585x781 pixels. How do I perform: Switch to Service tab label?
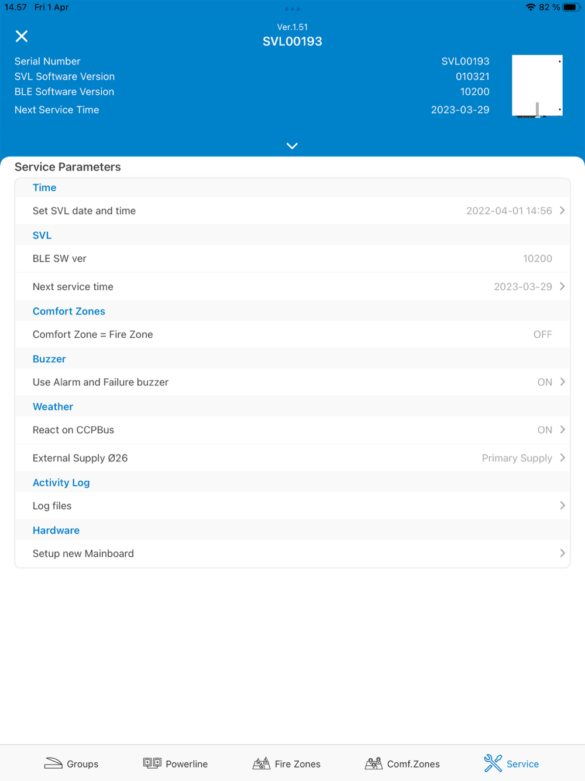pos(523,764)
